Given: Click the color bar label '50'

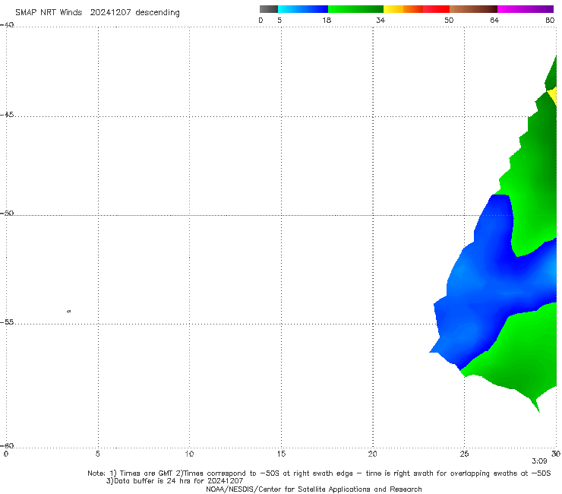Looking at the screenshot, I should coord(449,20).
